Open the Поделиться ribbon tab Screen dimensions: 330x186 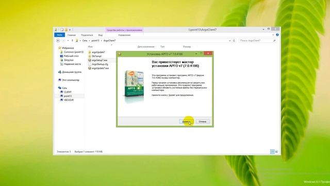click(x=87, y=35)
